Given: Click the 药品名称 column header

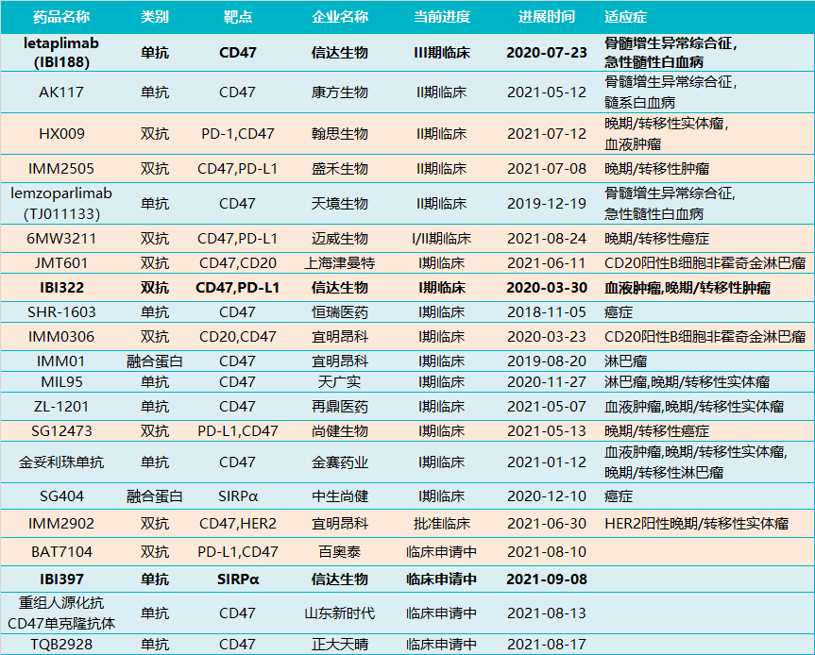Looking at the screenshot, I should click(x=61, y=17).
